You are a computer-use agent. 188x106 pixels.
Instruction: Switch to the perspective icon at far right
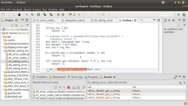[184, 14]
